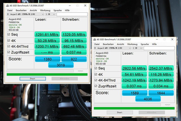Uncheck the 4K test in the left window
Viewport: 181px width, 121px height.
tap(9, 40)
